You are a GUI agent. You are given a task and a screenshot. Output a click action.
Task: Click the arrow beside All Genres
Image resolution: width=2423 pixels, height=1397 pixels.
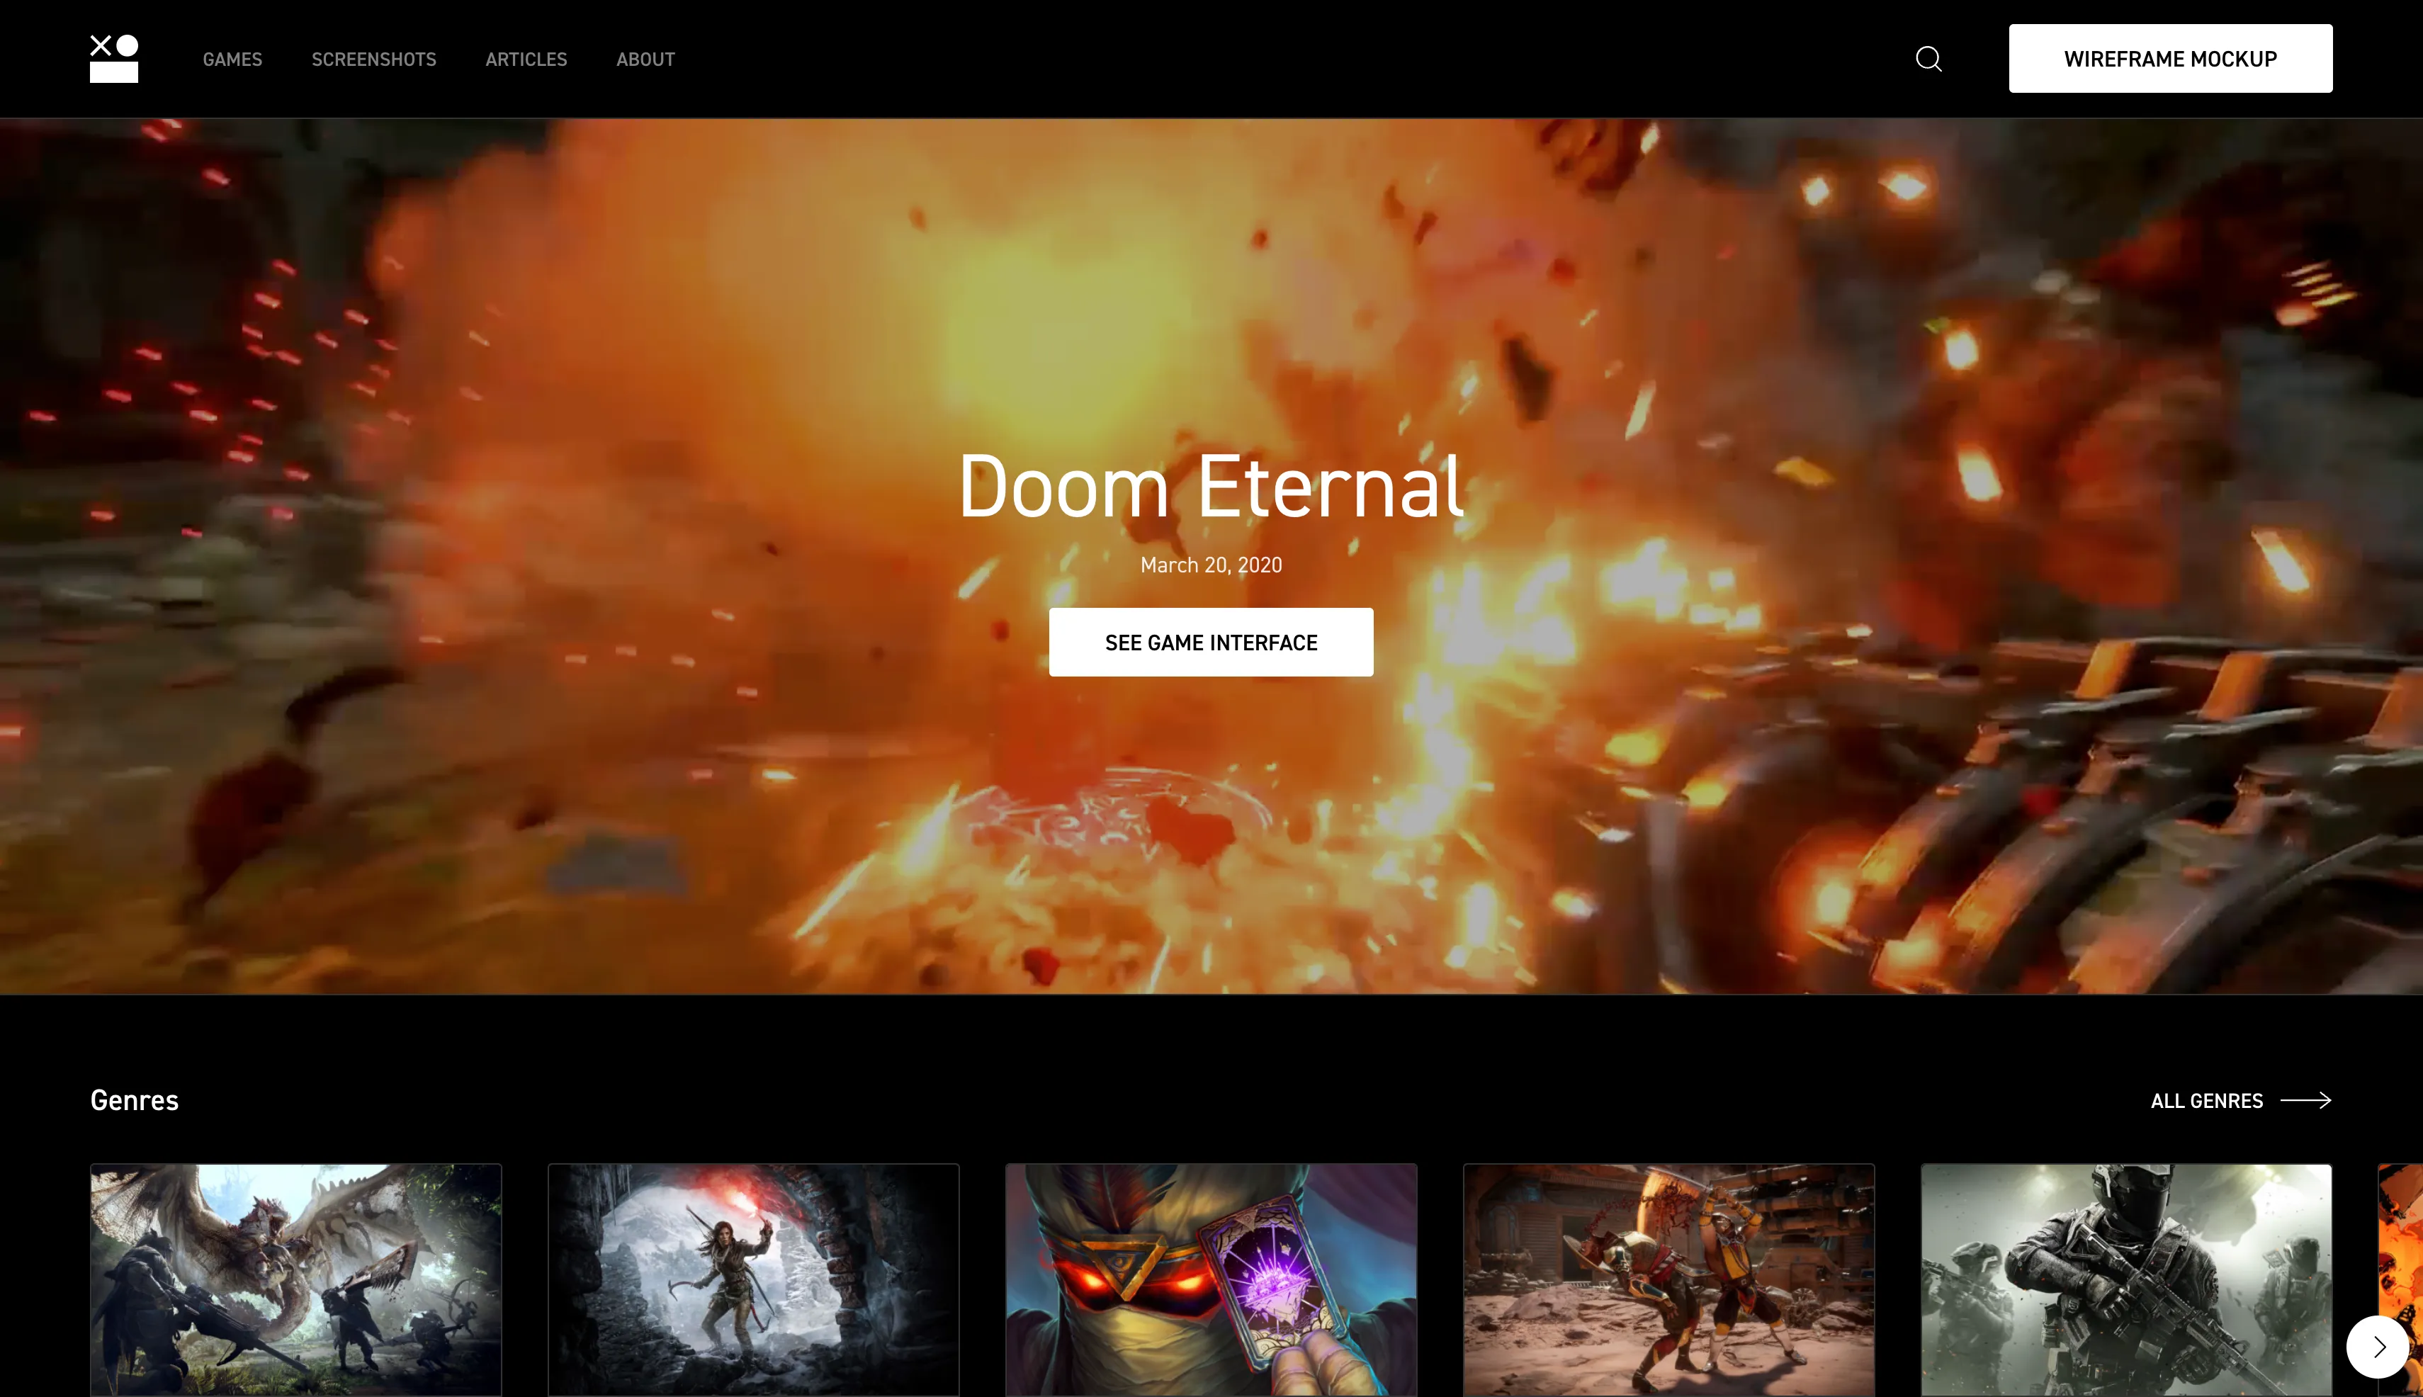[2305, 1100]
